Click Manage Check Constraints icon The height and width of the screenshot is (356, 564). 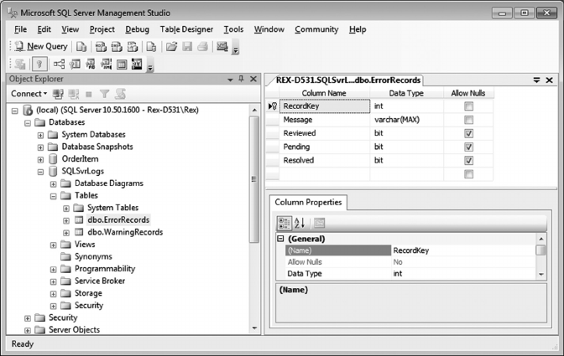click(x=122, y=64)
